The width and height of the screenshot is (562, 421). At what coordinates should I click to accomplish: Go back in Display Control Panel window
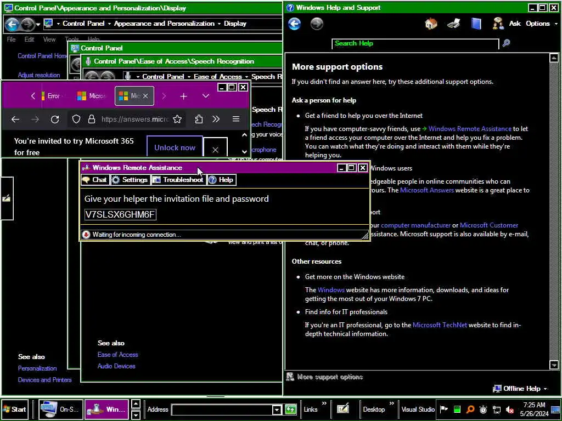[x=12, y=25]
